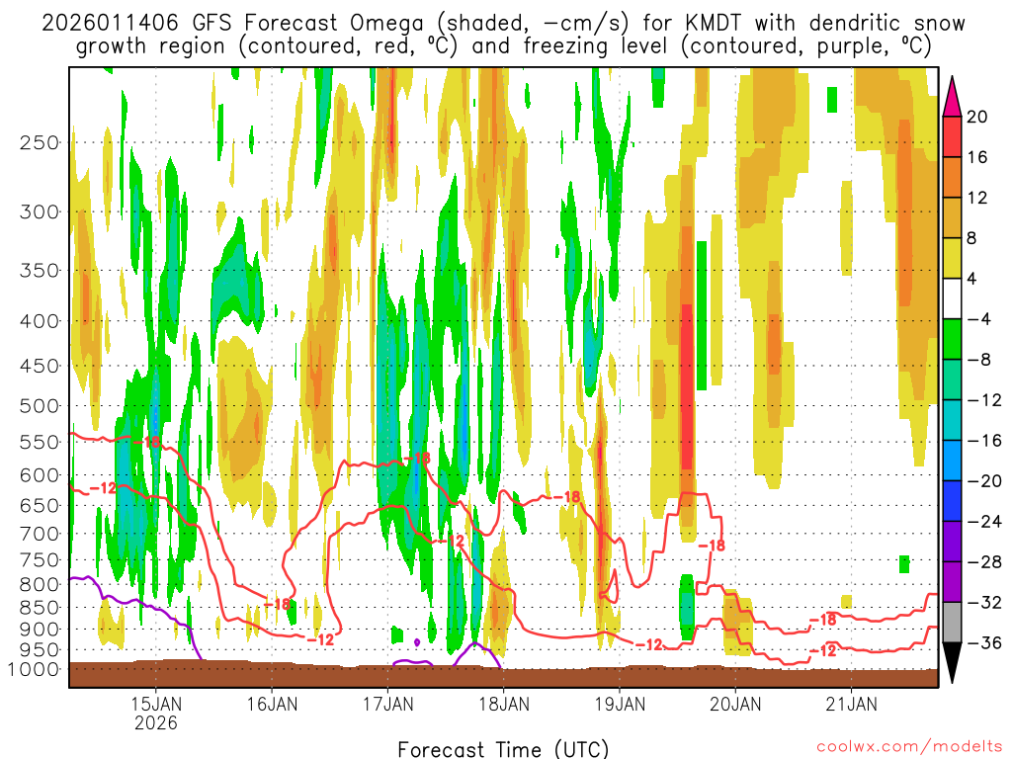Pick the cyan swatch between -12 and -16
The width and height of the screenshot is (1012, 759).
point(952,421)
